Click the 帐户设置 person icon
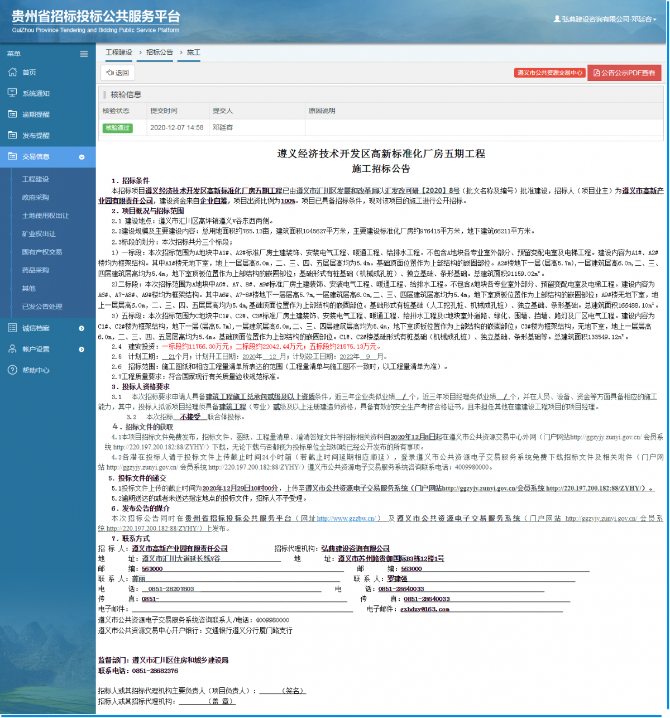 pos(11,348)
